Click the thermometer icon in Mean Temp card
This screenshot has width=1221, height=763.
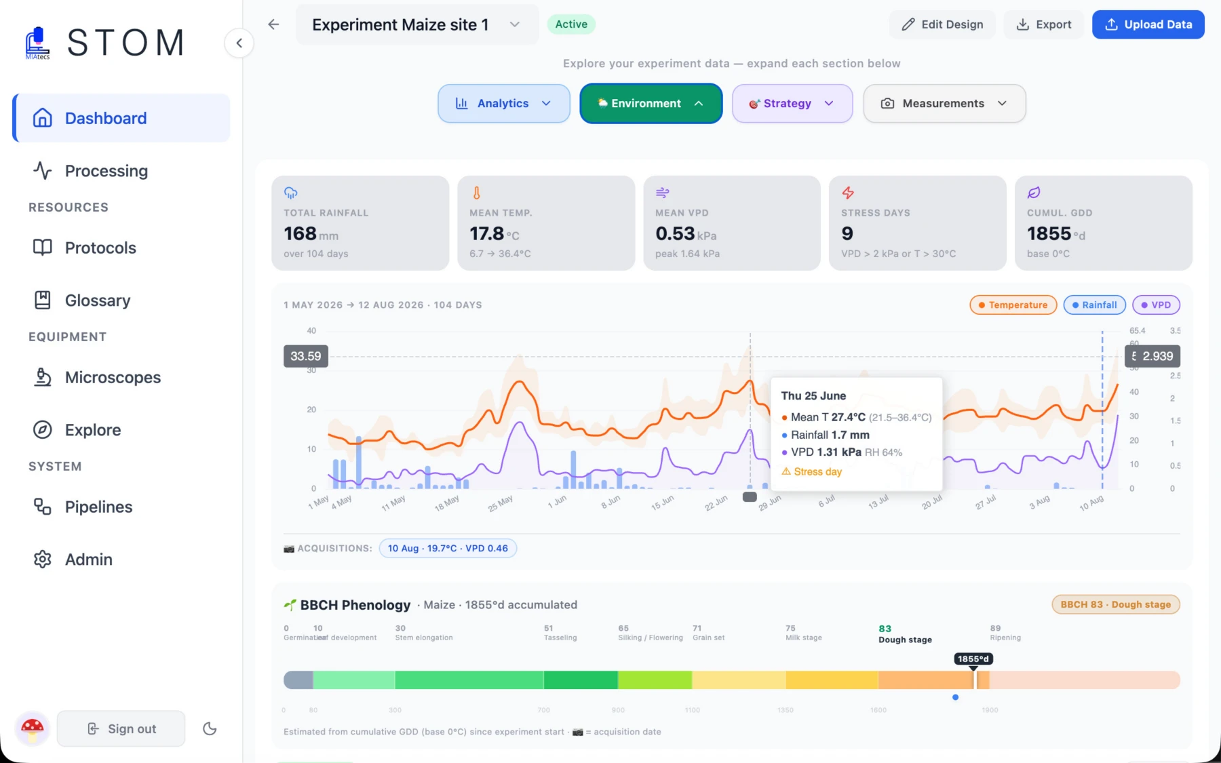[476, 193]
